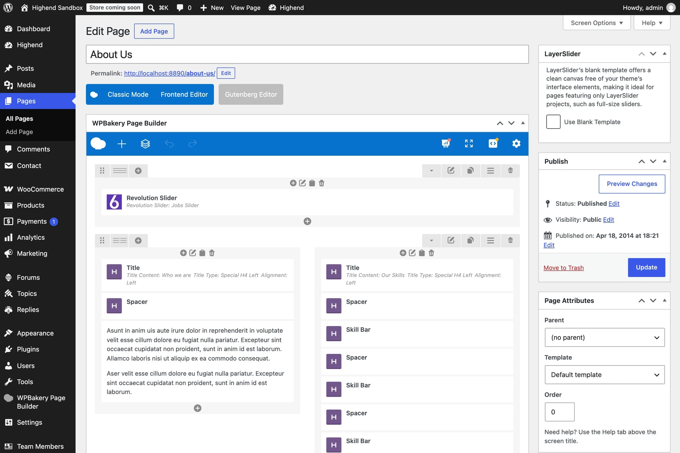Move Publish panel up
The height and width of the screenshot is (453, 680).
(641, 161)
